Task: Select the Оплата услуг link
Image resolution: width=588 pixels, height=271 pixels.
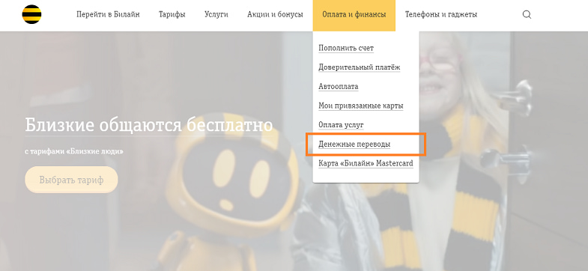Action: [x=341, y=125]
